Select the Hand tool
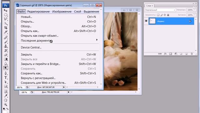This screenshot has height=113, width=200. click(x=6, y=100)
